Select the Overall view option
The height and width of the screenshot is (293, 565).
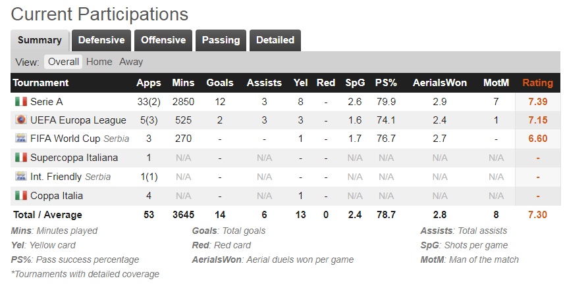(x=63, y=62)
